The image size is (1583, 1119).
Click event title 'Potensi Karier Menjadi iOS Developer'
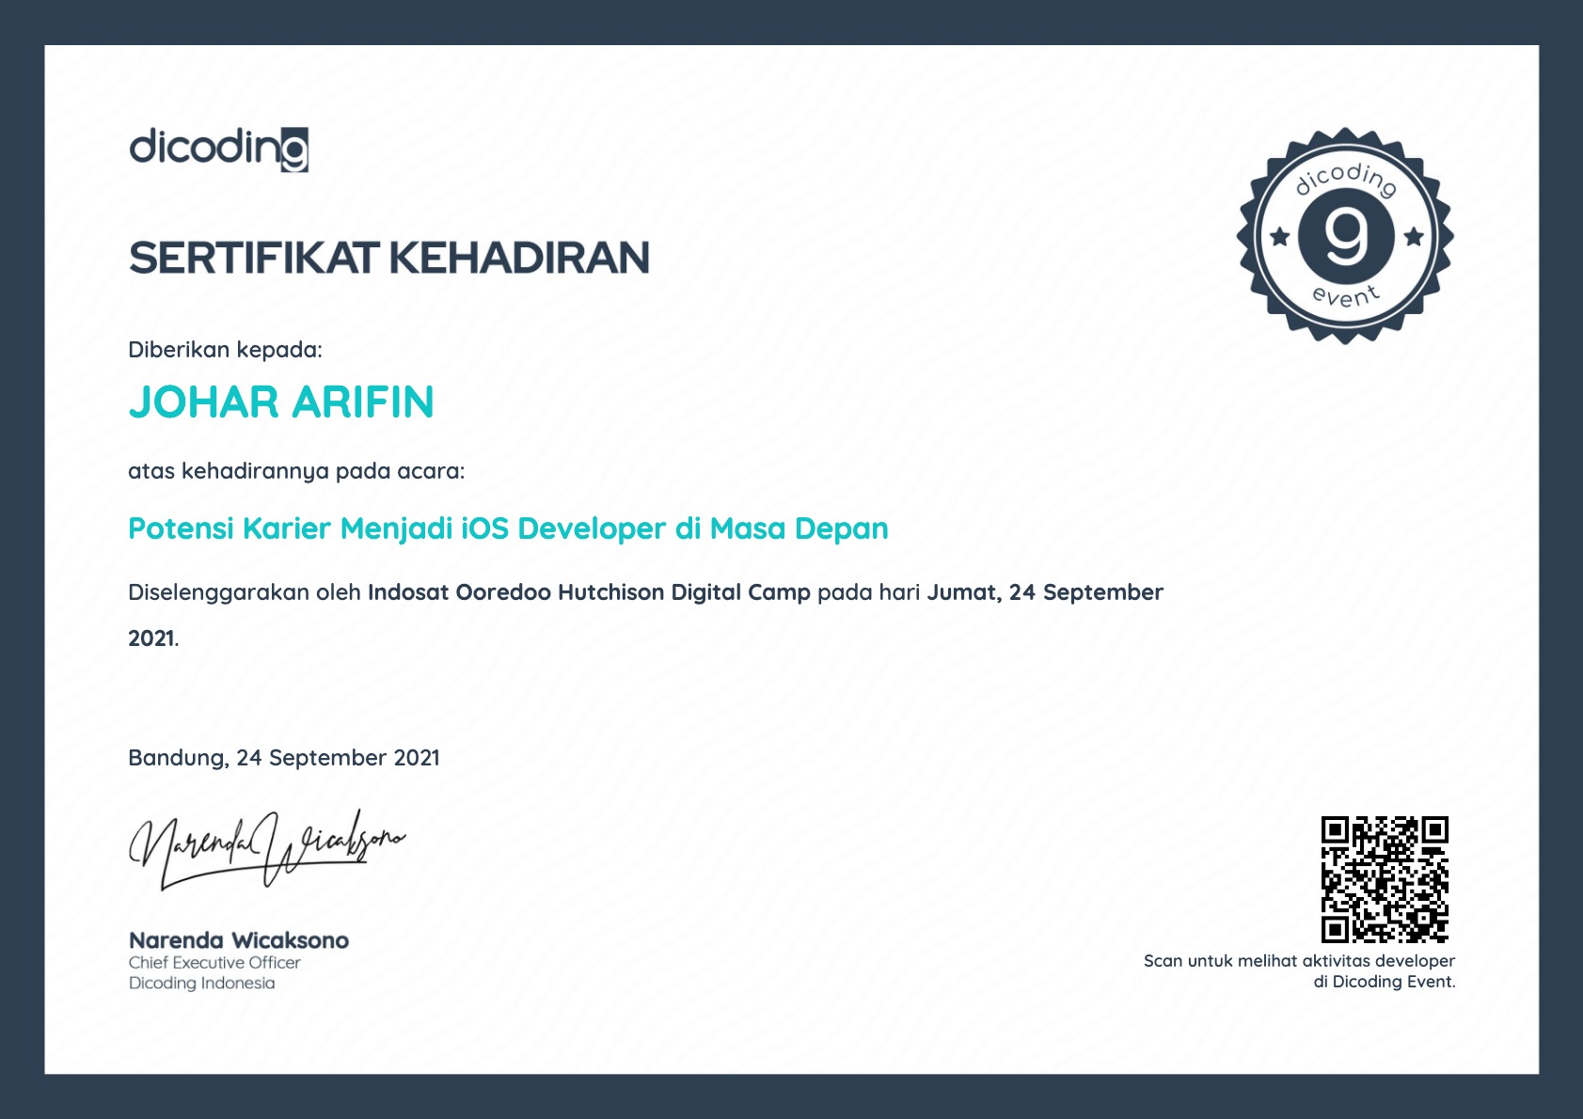(398, 528)
